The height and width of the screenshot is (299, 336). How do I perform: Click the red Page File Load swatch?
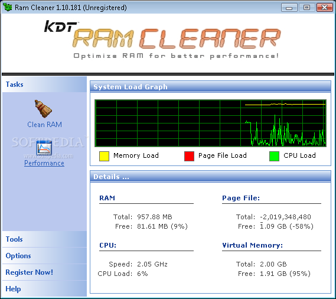[189, 156]
